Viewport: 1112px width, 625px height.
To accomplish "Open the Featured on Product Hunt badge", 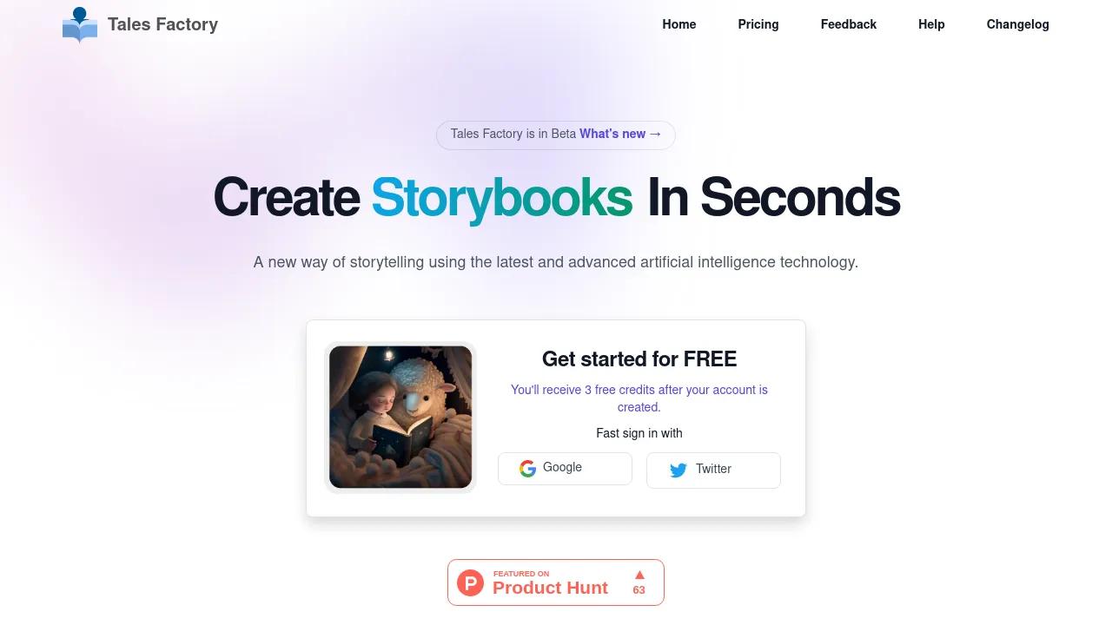I will click(556, 582).
